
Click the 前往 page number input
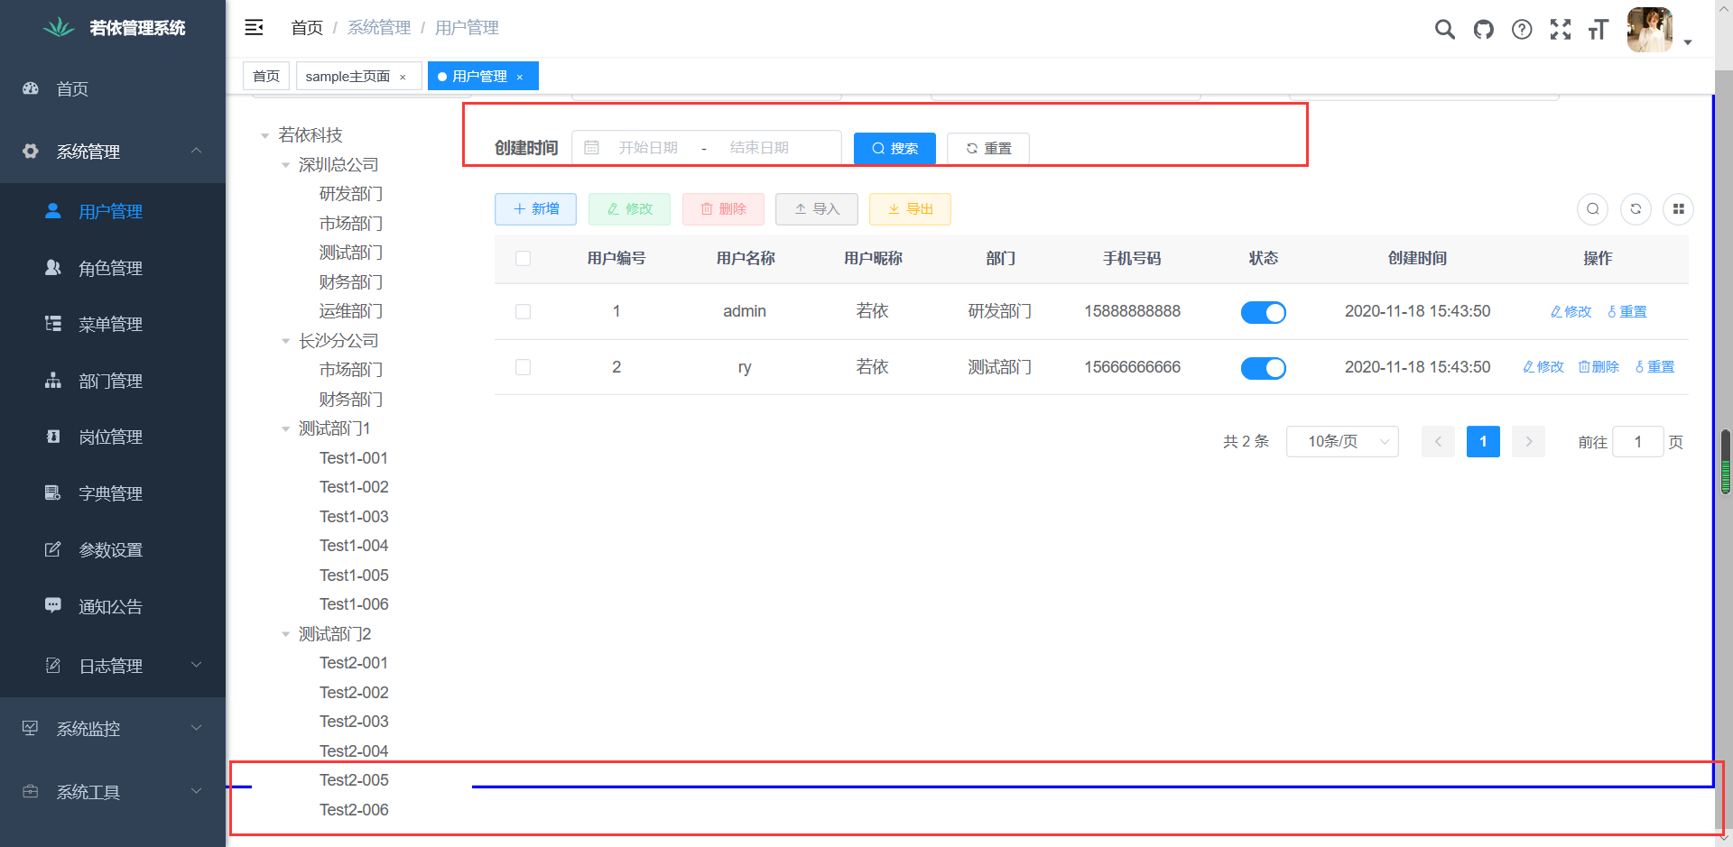[1637, 442]
